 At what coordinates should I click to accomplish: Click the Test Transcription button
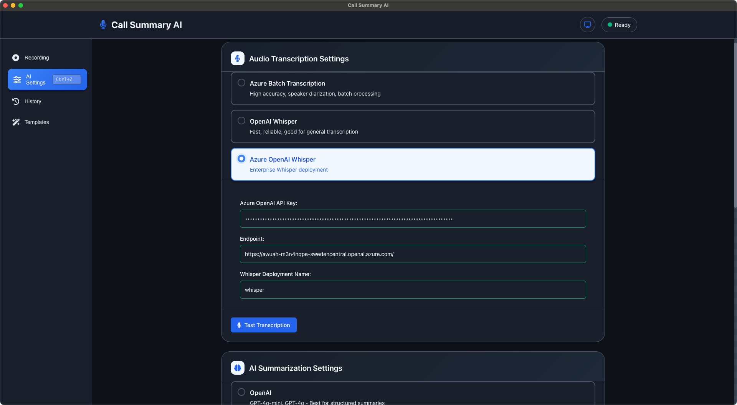[263, 325]
